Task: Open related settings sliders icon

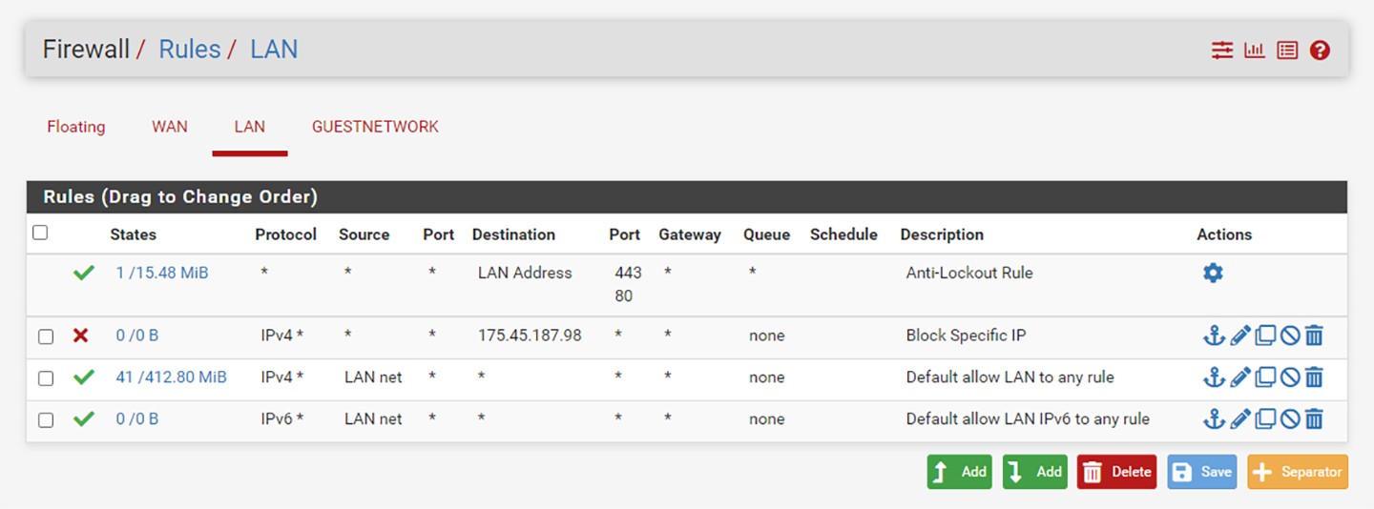Action: tap(1222, 51)
